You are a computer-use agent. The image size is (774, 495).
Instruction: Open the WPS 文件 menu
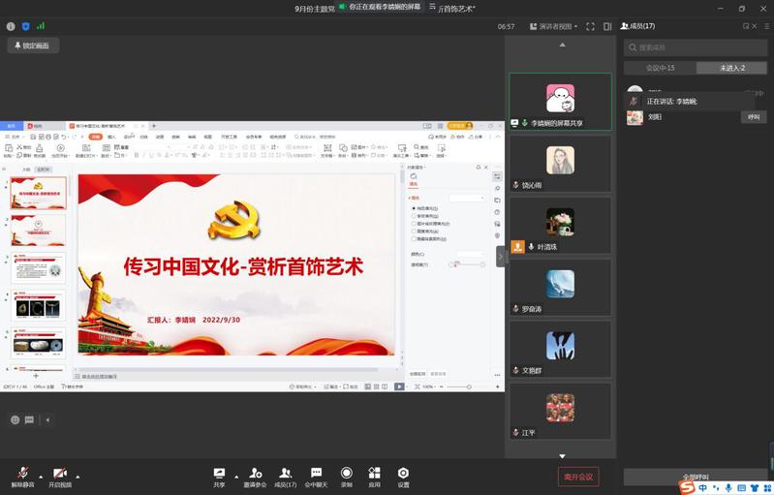(13, 137)
